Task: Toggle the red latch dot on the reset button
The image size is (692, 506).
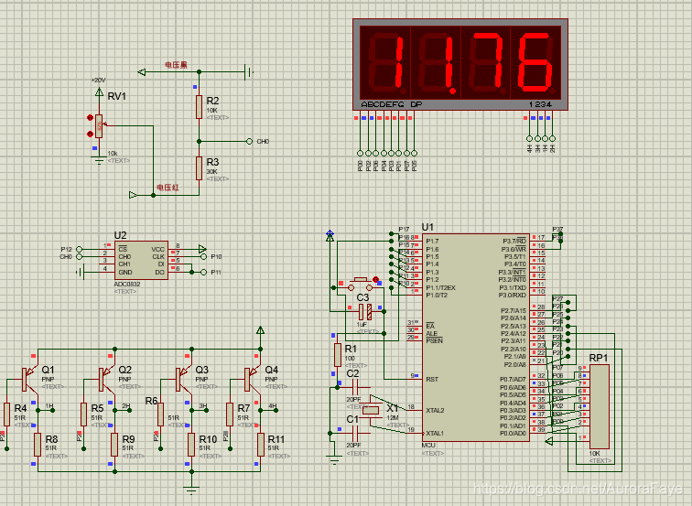Action: tap(375, 279)
